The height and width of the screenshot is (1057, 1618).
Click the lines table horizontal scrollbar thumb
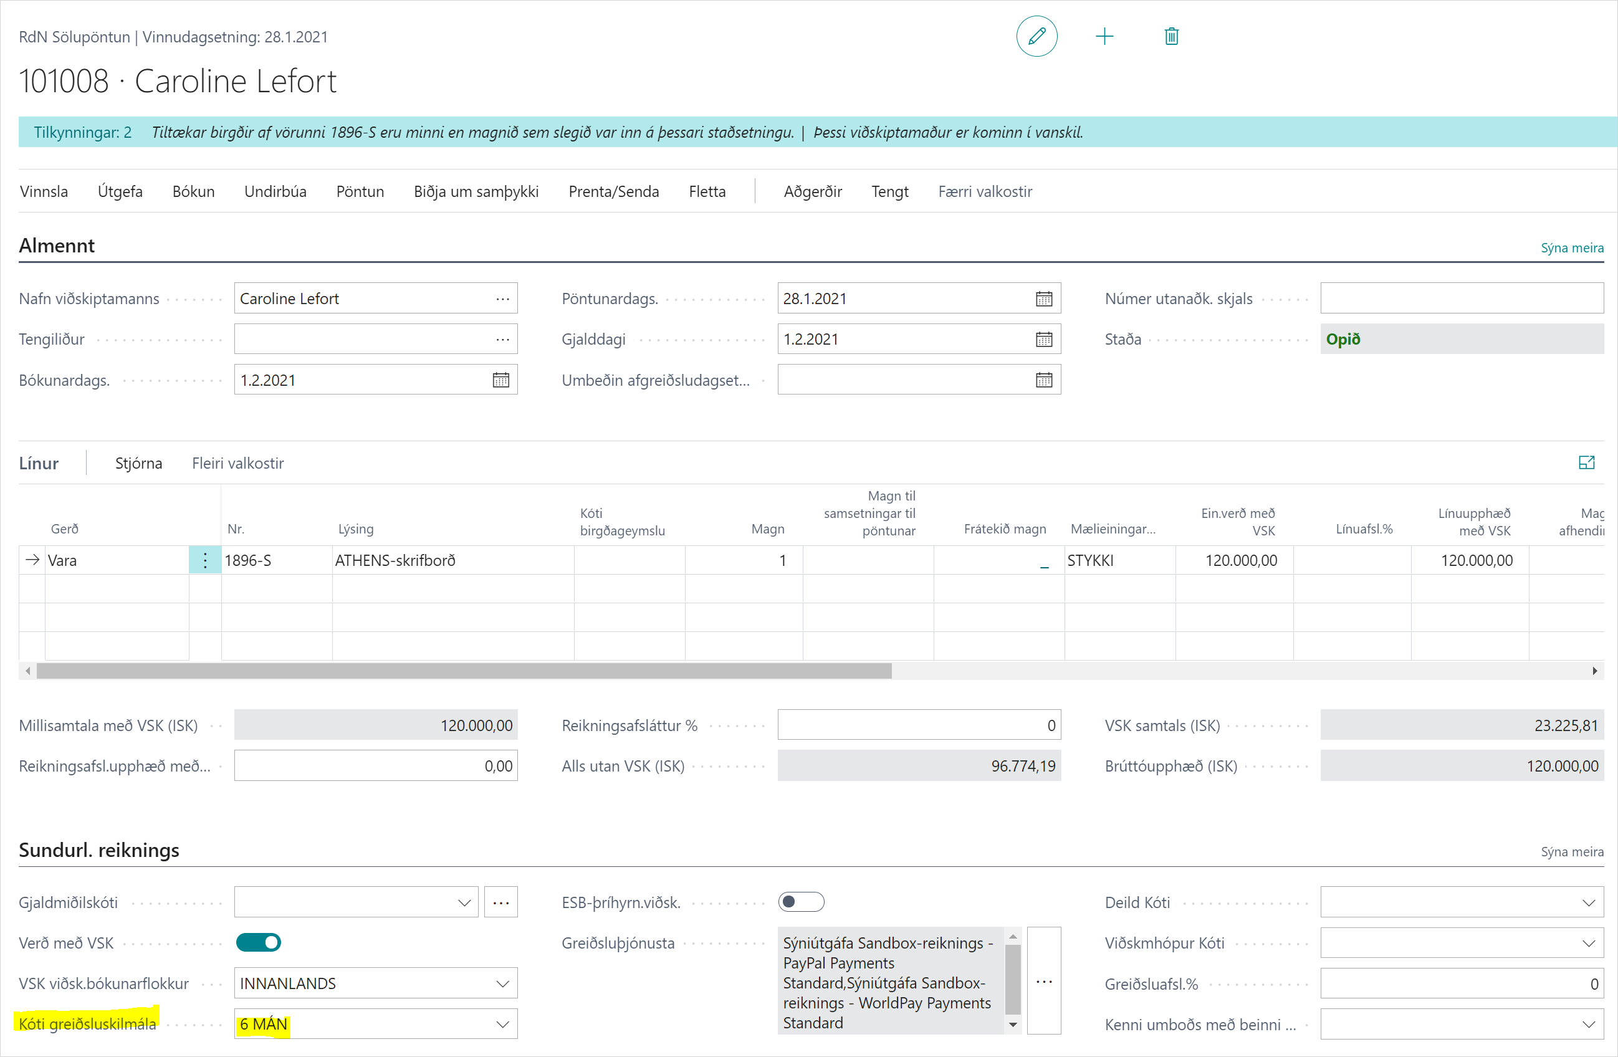coord(464,671)
